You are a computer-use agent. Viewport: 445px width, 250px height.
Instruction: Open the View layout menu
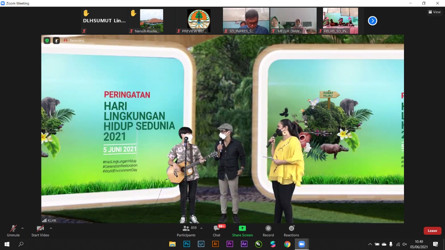pos(435,12)
